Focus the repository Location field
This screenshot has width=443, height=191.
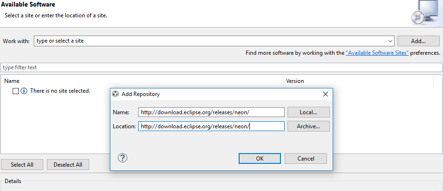point(211,126)
